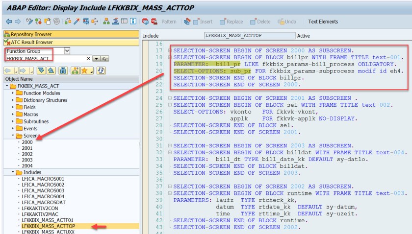This screenshot has width=412, height=234.
Task: Collapse the FKKBIX_MASS_ACT root node
Action: [7, 86]
